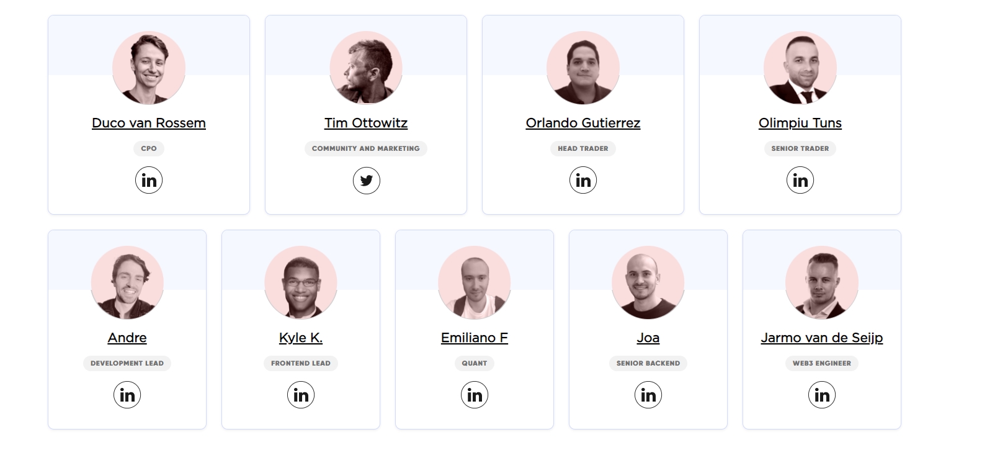Click the Head Trader role badge
Image resolution: width=982 pixels, height=450 pixels.
click(x=583, y=148)
